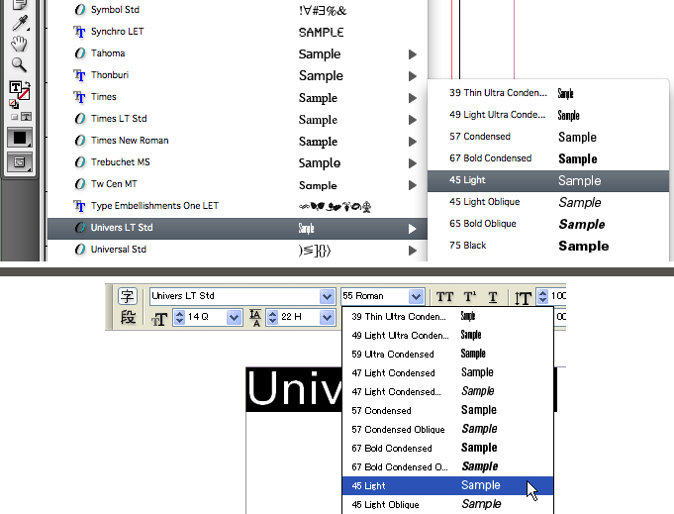Select the Hand tool
The image size is (674, 514).
[19, 44]
